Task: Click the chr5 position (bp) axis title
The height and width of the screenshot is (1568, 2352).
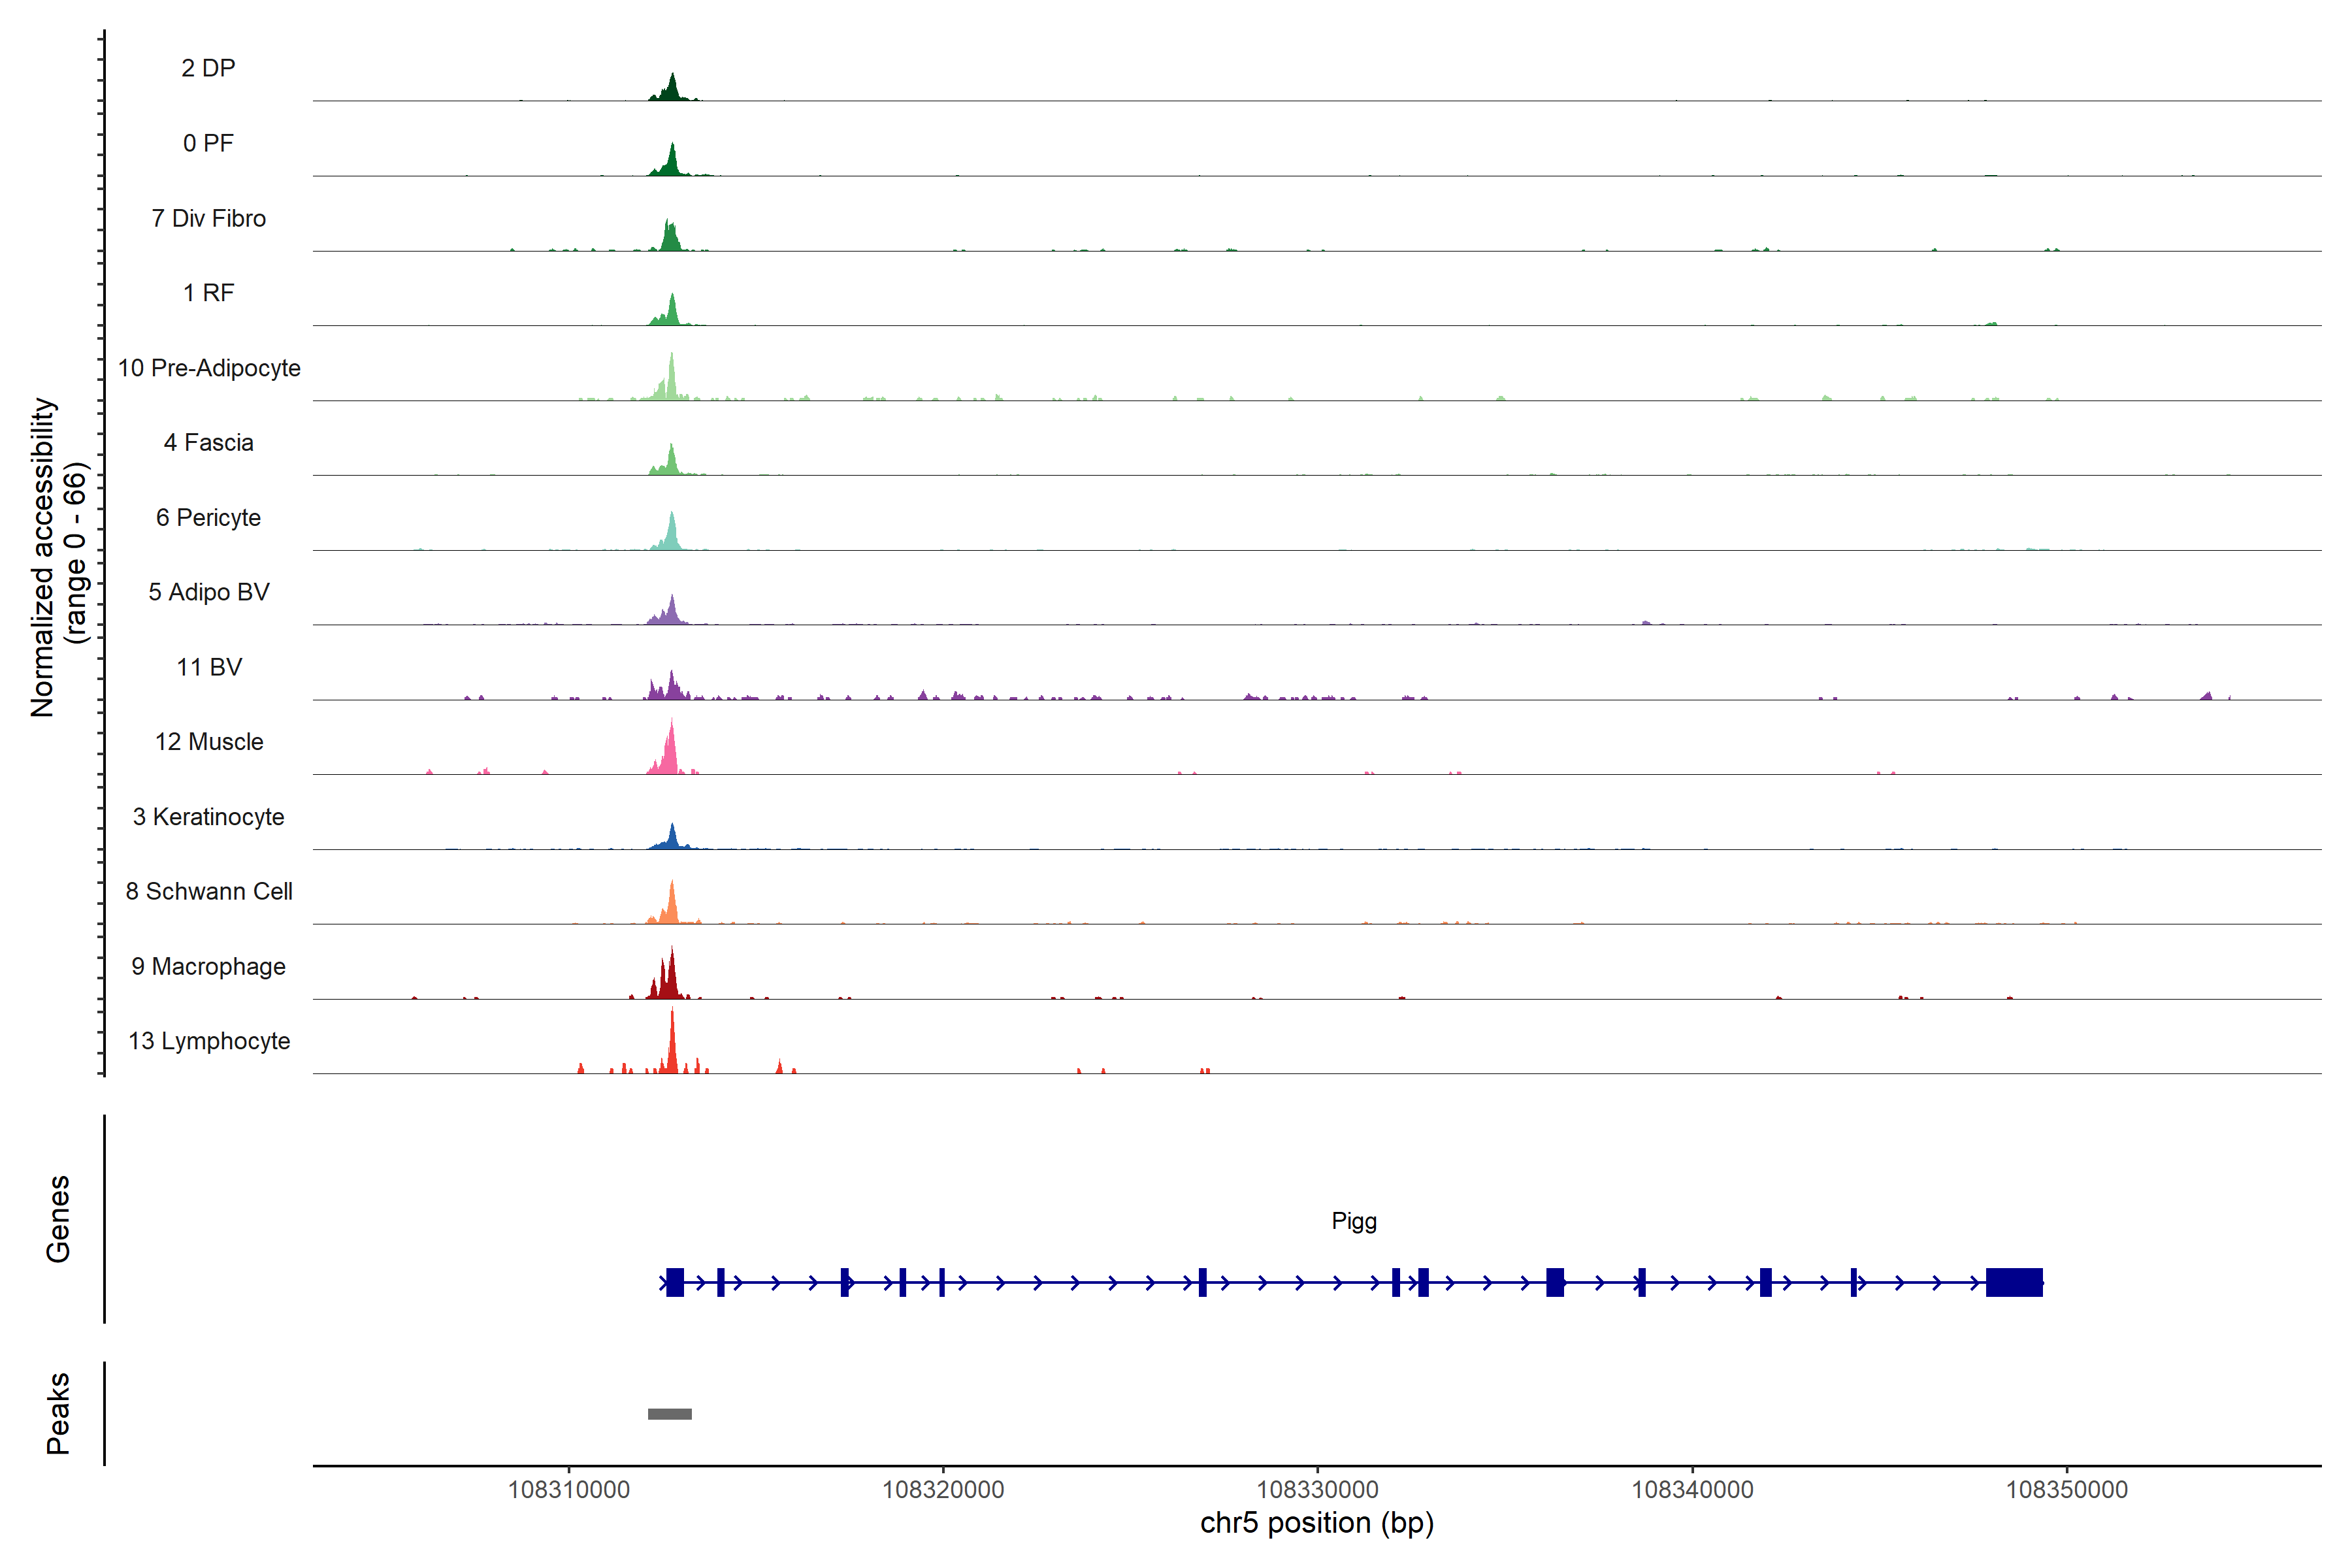Action: [x=1316, y=1523]
